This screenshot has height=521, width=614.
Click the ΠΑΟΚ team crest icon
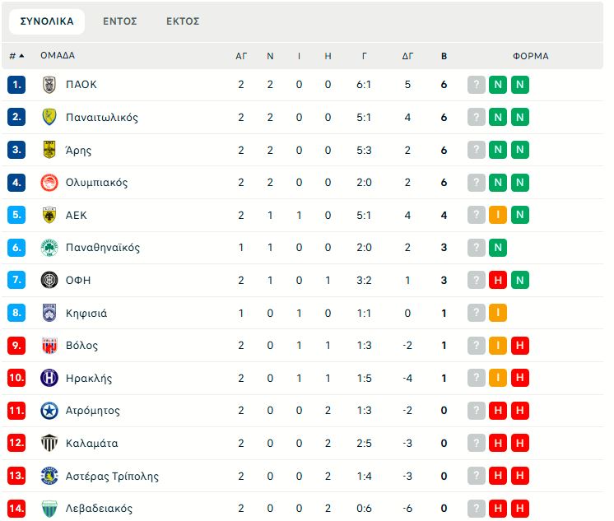point(49,85)
